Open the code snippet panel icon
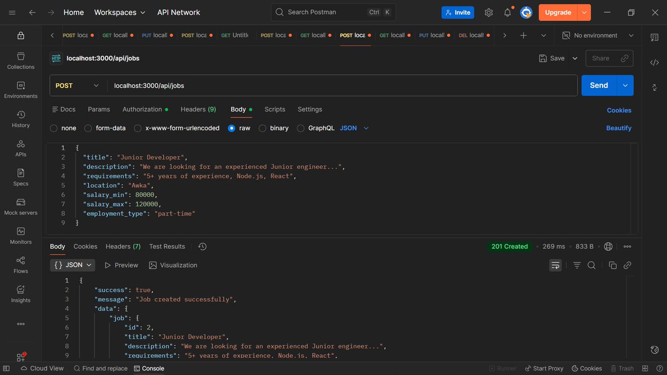The image size is (667, 375). coord(654,62)
